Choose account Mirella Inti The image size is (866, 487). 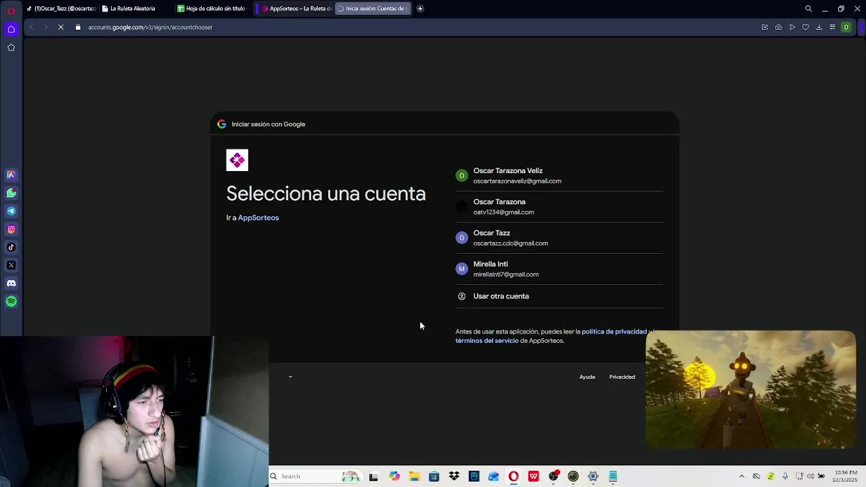click(x=559, y=269)
